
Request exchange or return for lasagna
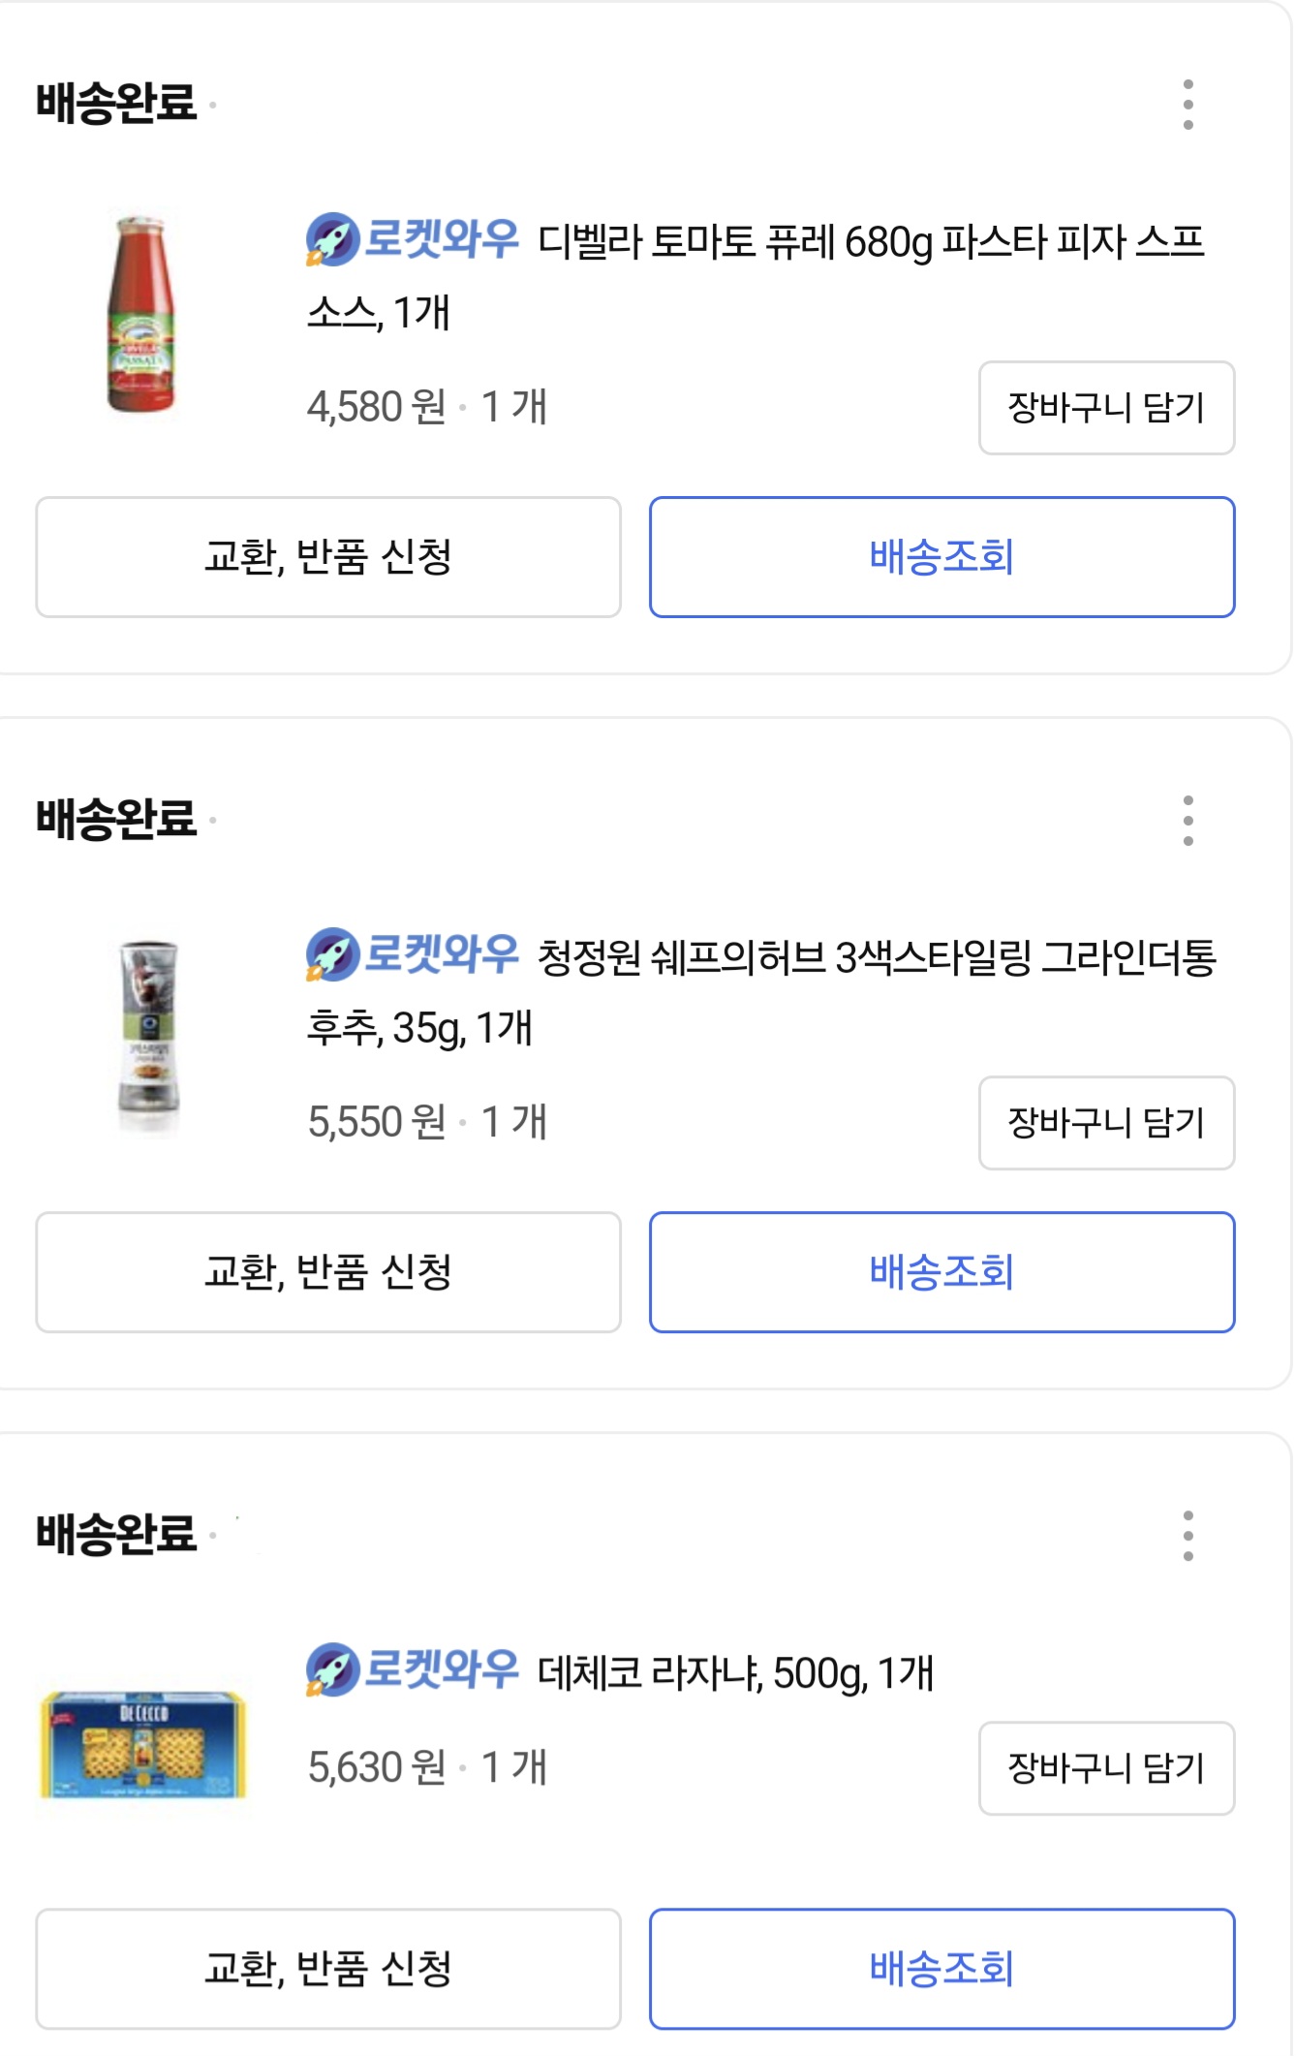[328, 1969]
